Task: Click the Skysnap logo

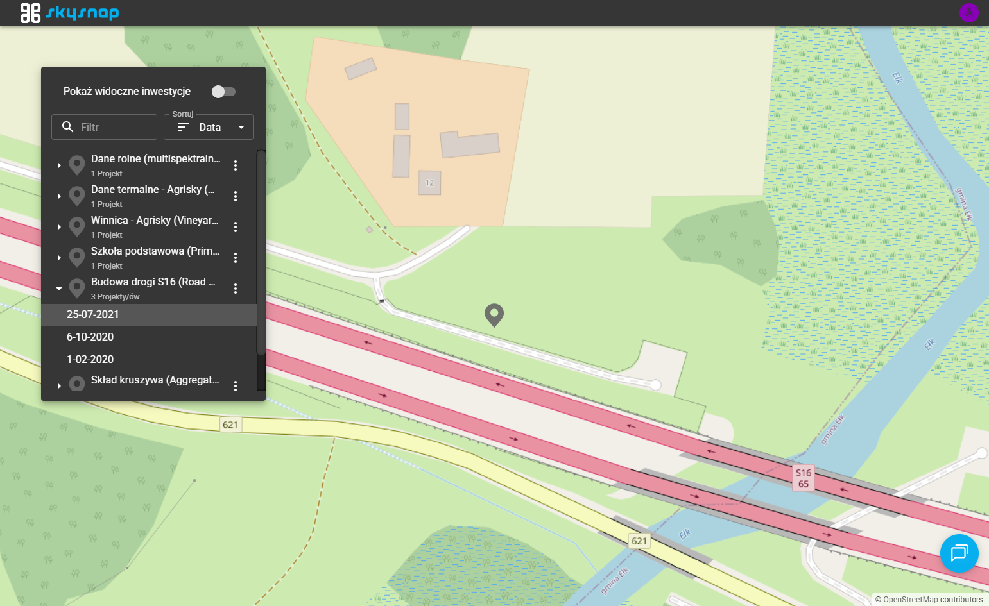Action: (69, 13)
